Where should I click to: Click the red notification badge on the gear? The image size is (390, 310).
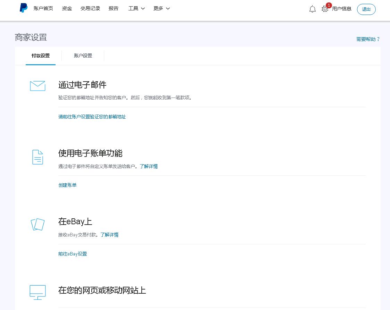click(x=329, y=5)
